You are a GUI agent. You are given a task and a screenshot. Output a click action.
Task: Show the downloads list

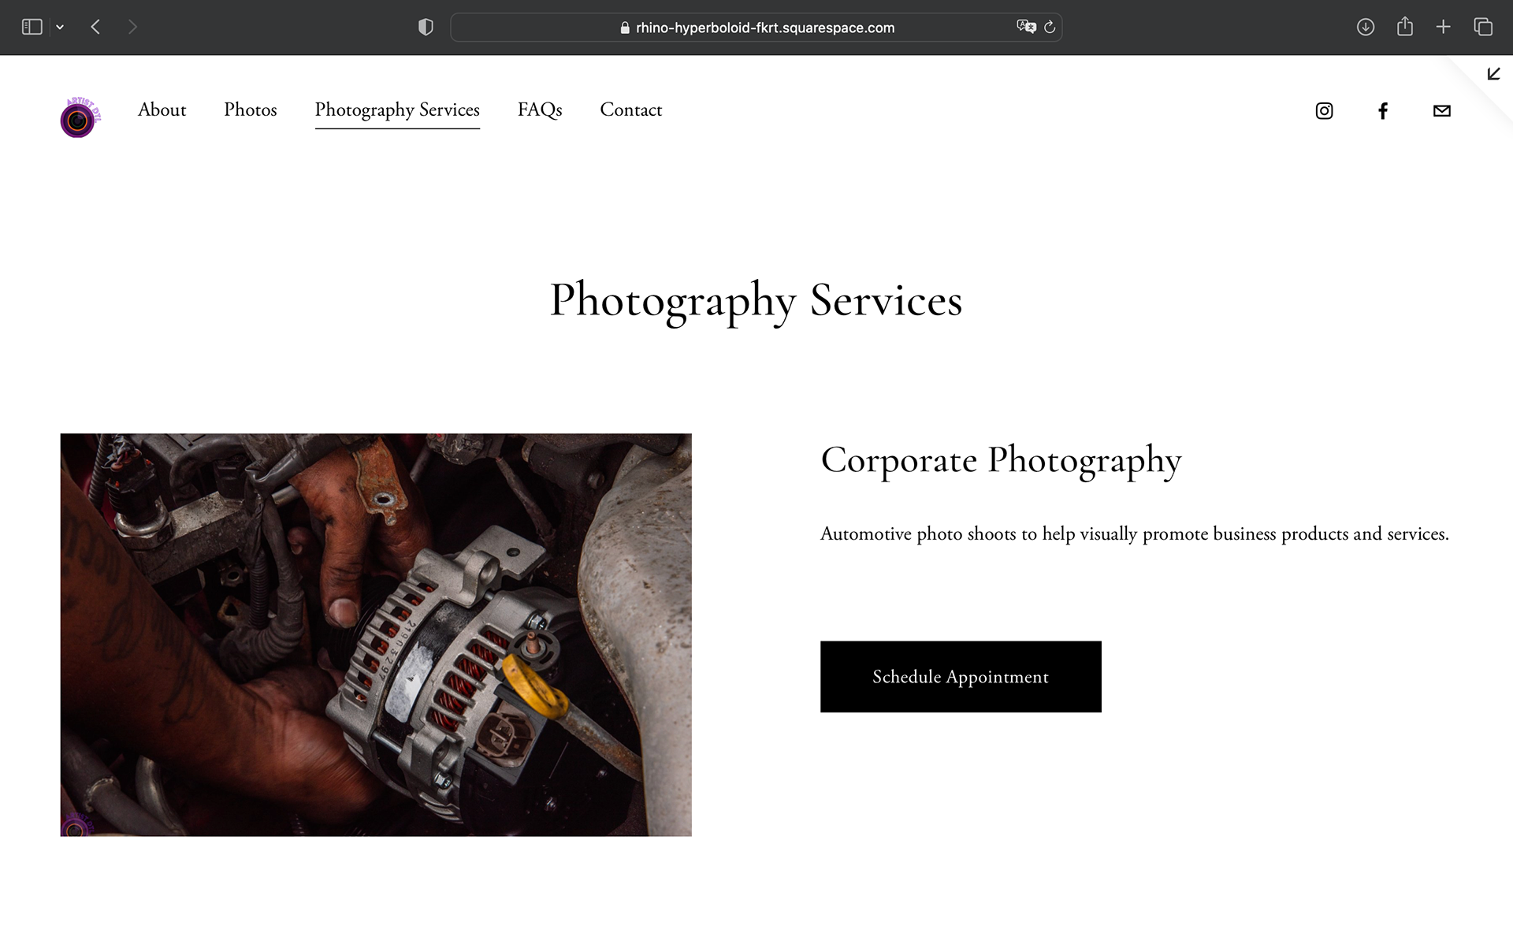(x=1366, y=27)
